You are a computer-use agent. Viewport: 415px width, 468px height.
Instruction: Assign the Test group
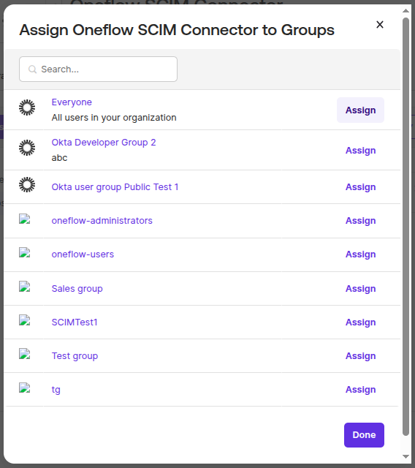point(360,356)
